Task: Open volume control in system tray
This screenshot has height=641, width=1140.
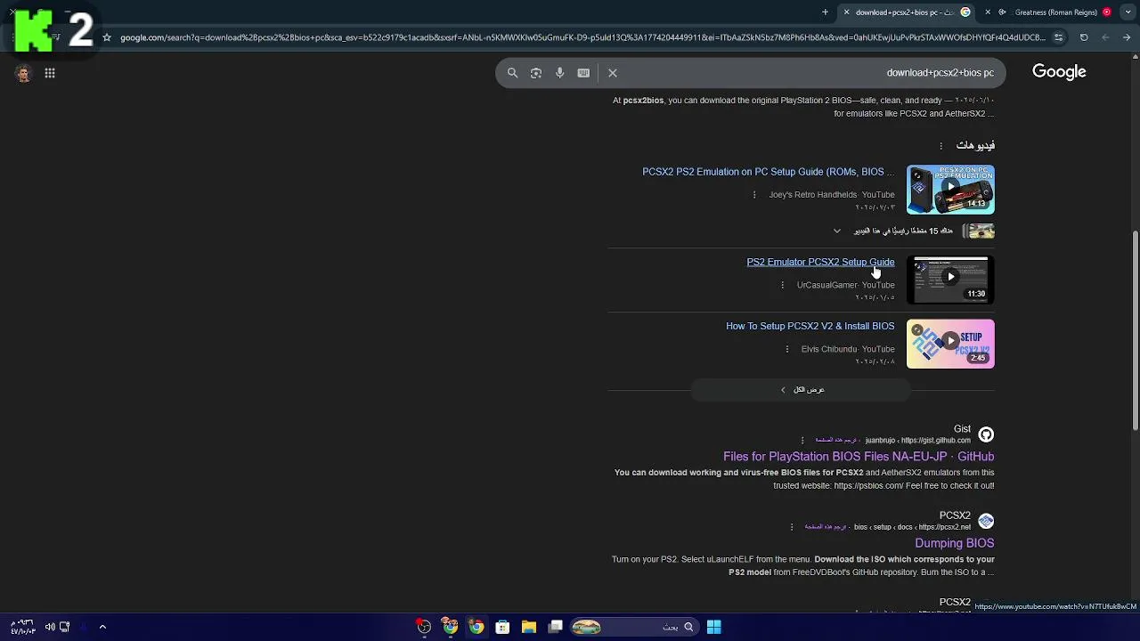Action: tap(50, 627)
